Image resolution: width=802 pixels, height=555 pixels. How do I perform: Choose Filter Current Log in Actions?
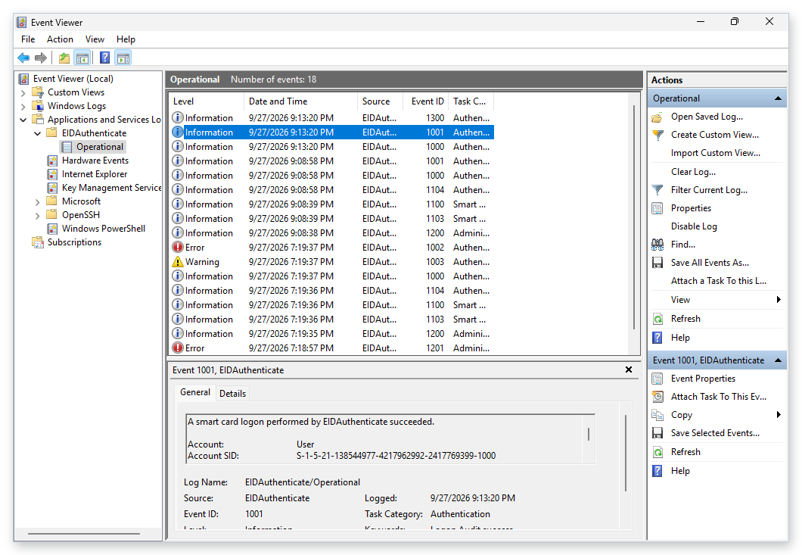709,190
